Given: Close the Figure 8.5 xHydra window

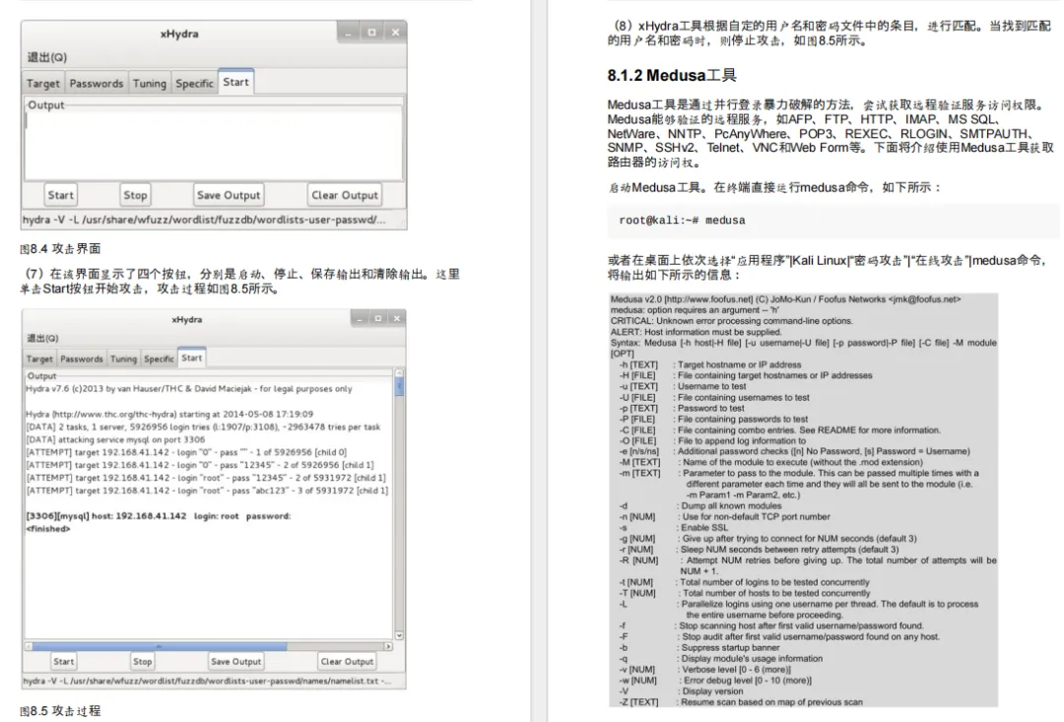Looking at the screenshot, I should pyautogui.click(x=397, y=318).
